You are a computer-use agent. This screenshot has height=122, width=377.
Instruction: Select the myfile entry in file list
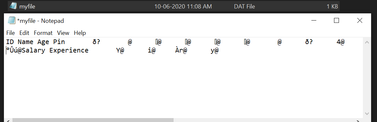(174, 6)
